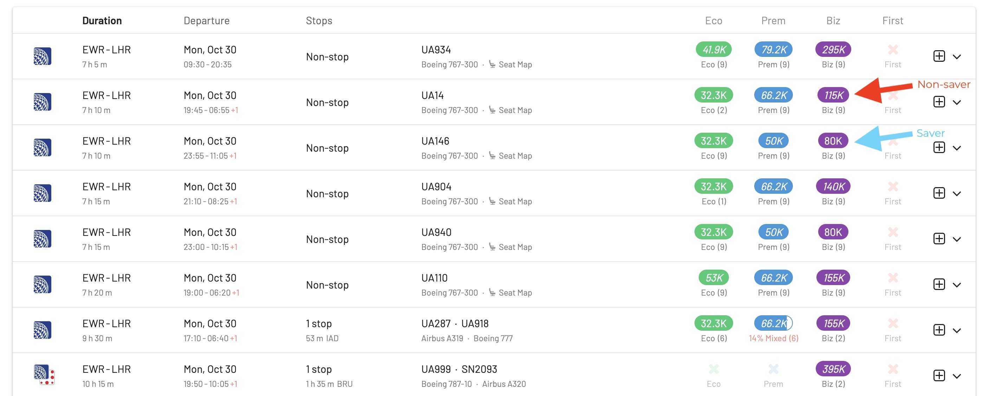Click the United airline logo on UA146 row

[42, 147]
